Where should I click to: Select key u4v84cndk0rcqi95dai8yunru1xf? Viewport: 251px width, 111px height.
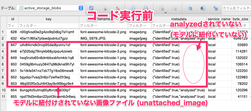tap(49, 45)
